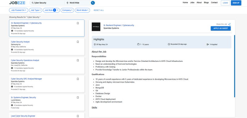Open the Contact navigation item
This screenshot has width=247, height=118.
point(214,2)
